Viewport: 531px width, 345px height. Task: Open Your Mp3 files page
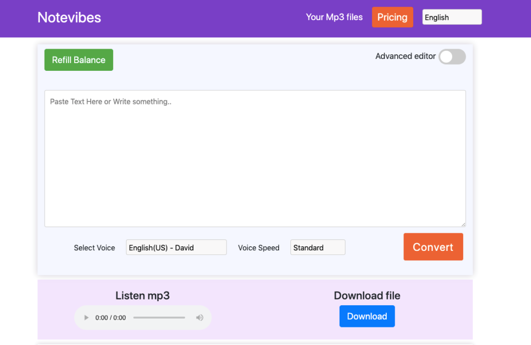[x=334, y=17]
